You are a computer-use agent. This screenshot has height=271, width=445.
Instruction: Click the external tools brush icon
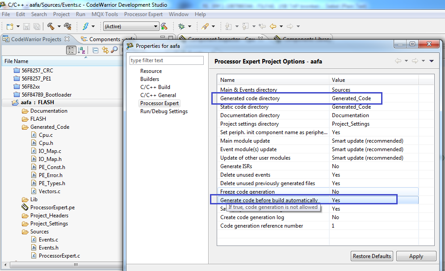pos(205,26)
